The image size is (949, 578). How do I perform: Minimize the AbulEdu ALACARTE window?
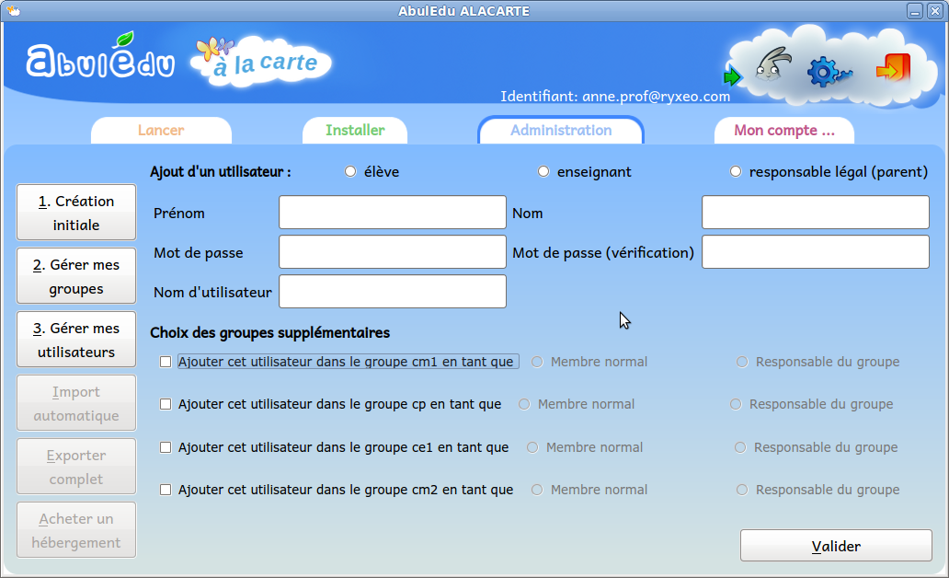pyautogui.click(x=914, y=11)
